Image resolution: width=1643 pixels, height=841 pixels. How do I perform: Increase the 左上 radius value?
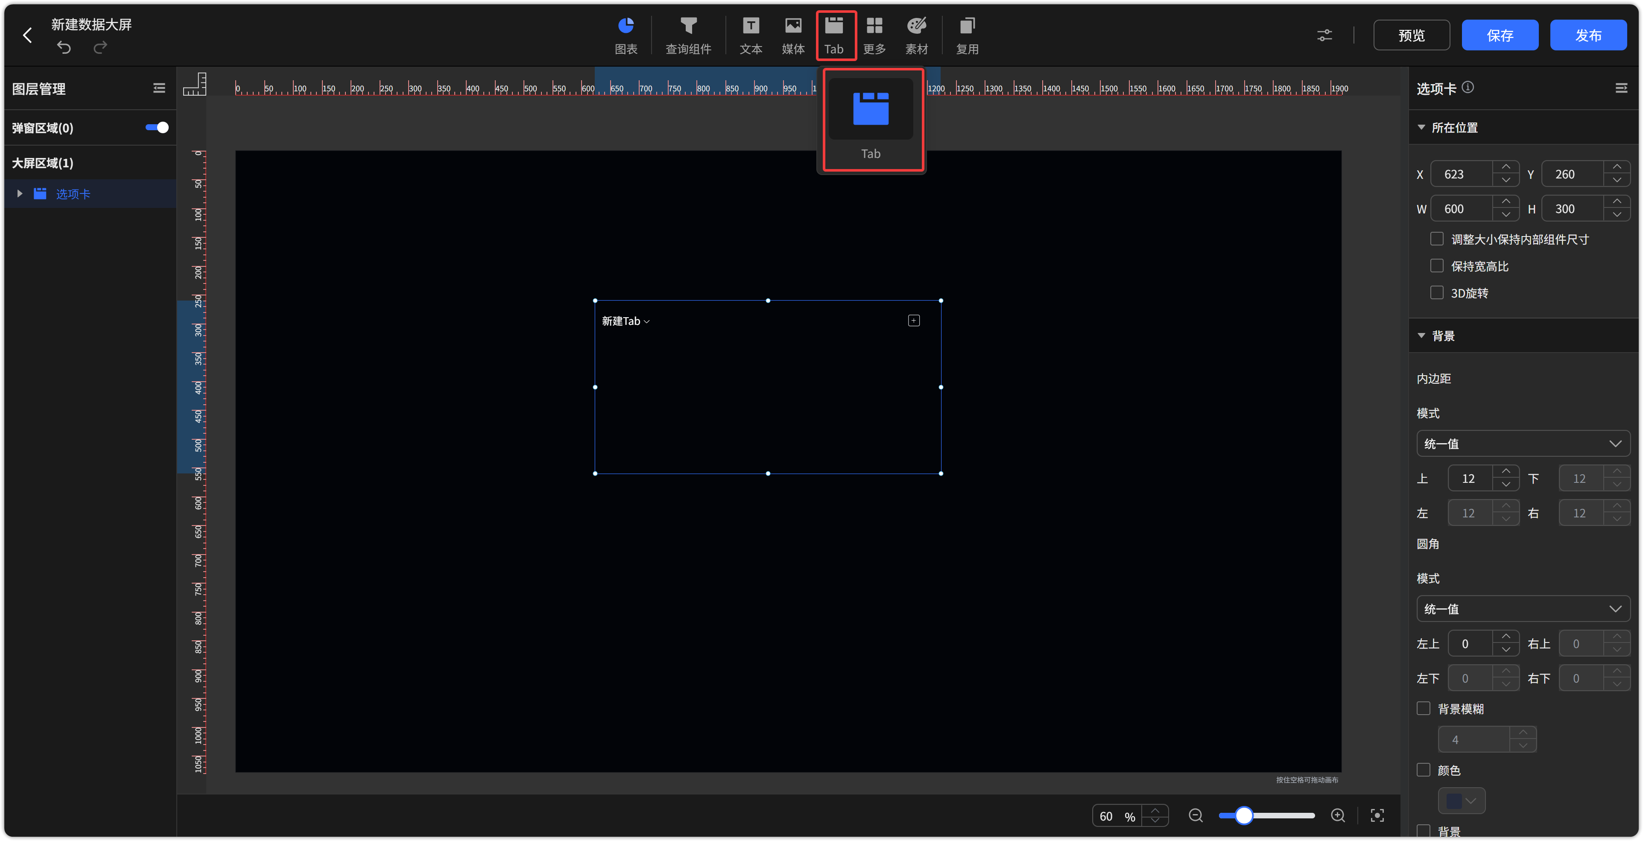pos(1505,637)
